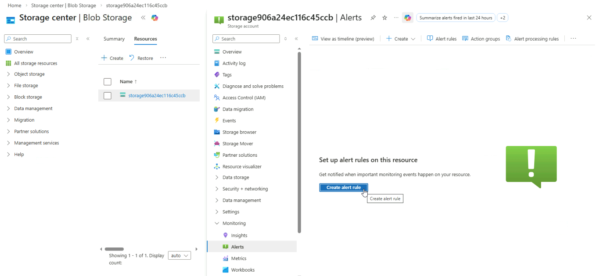Expand the Object storage section
Screen dimensions: 601x276
point(8,74)
